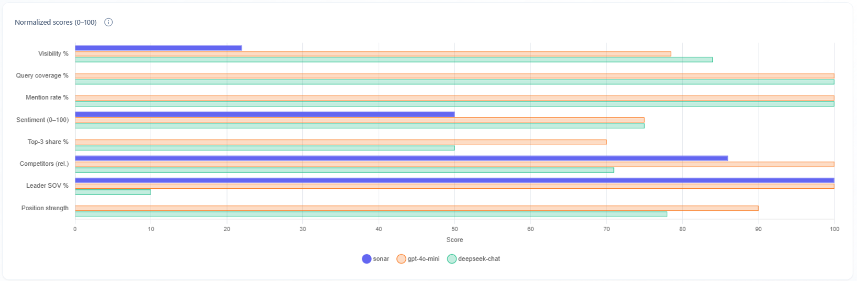Select the gpt-4o-mini Query coverage % bar
Screen dimensions: 857x281
454,76
